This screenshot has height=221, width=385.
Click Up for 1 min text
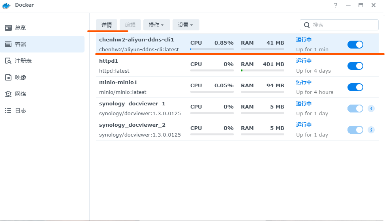click(x=312, y=50)
